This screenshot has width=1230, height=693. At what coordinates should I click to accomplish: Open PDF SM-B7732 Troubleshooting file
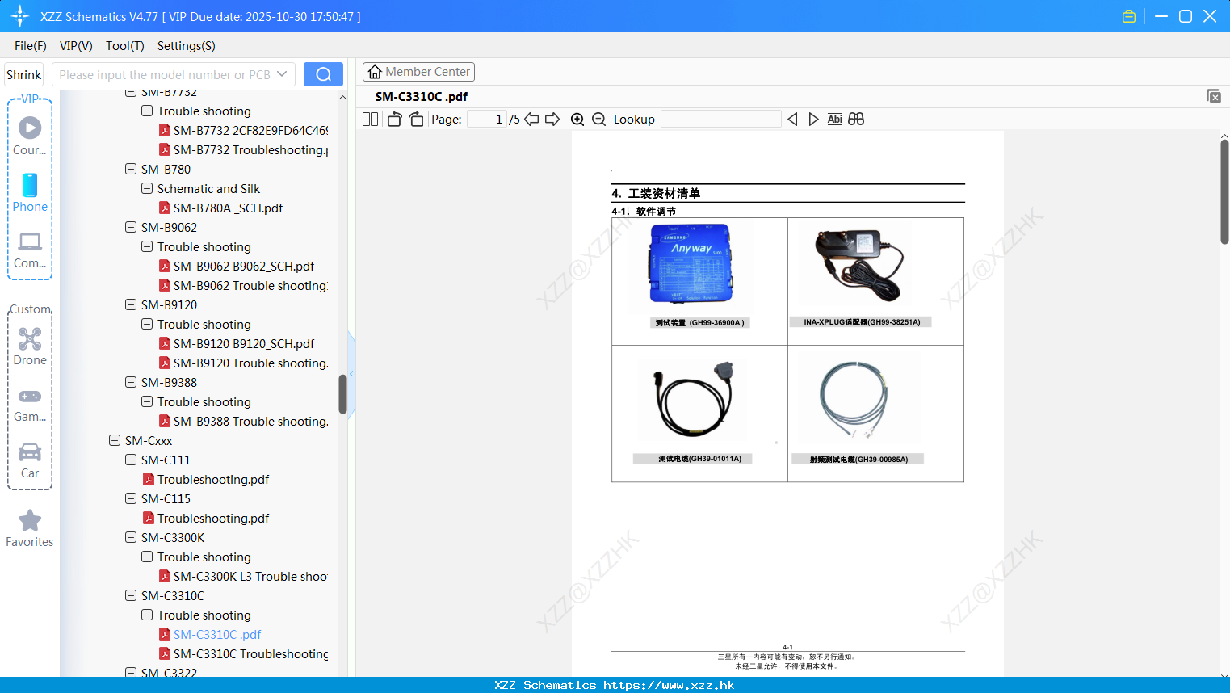click(x=243, y=149)
